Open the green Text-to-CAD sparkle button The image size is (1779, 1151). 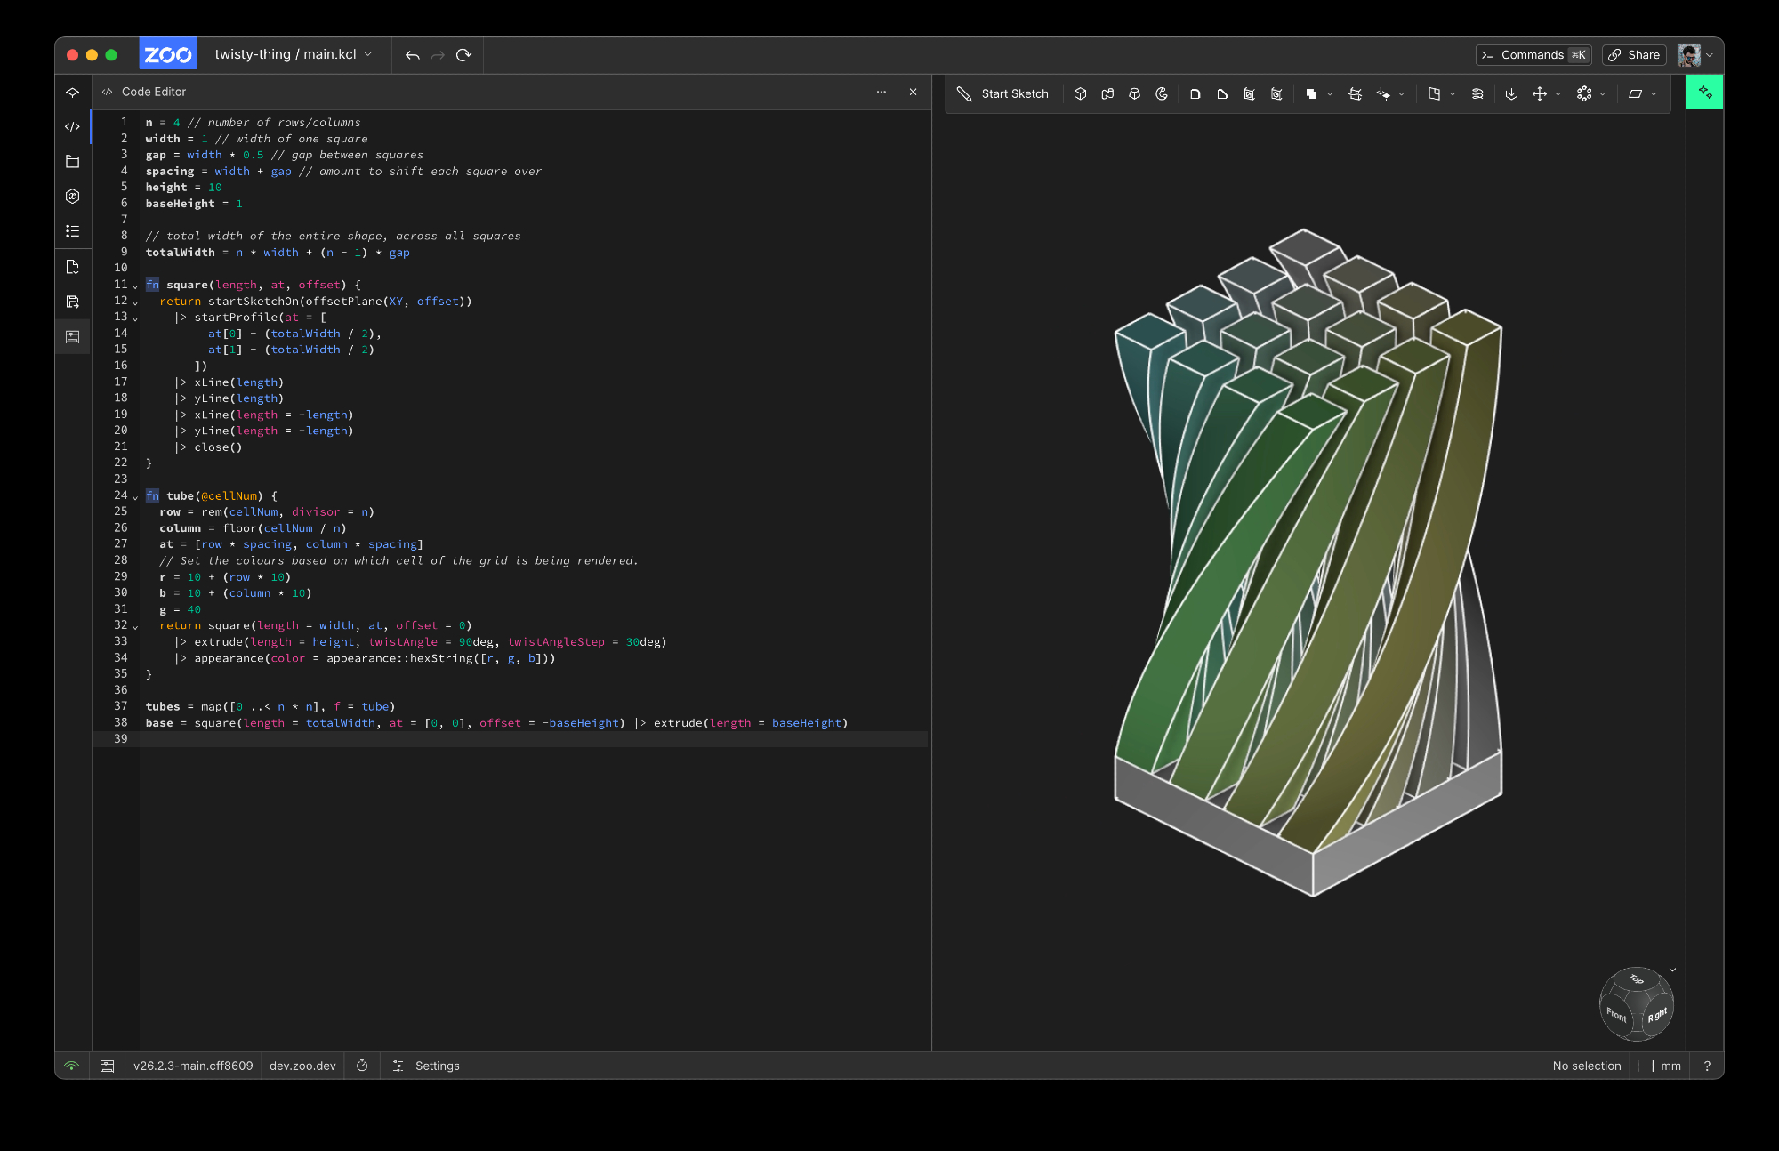pos(1704,92)
